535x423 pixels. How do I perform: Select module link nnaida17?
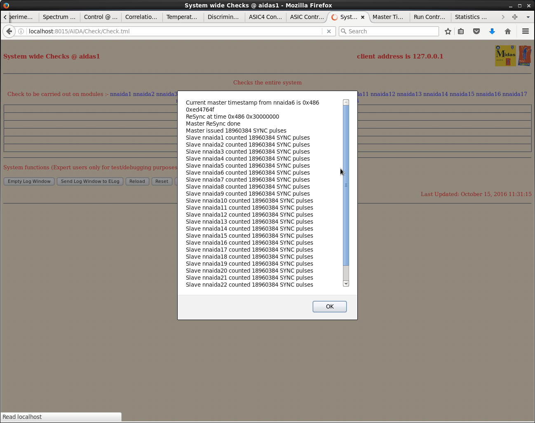514,94
